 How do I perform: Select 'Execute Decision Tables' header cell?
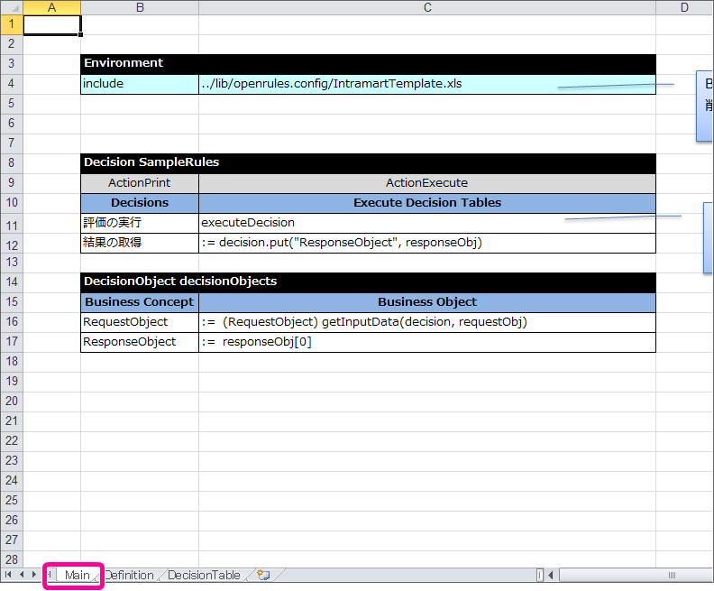pyautogui.click(x=427, y=203)
